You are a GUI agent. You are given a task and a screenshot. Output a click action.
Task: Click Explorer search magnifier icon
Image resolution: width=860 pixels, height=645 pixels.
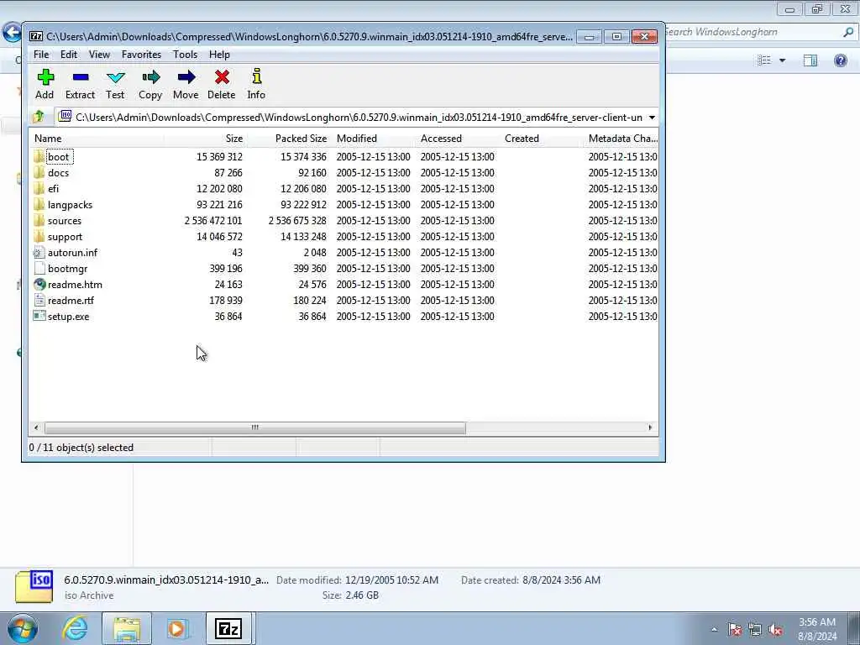pos(848,33)
